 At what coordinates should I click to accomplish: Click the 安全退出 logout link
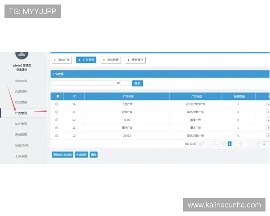(22, 69)
